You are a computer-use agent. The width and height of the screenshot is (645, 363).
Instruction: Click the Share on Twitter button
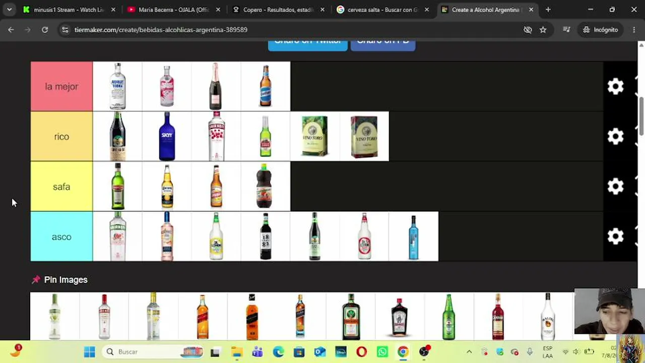(307, 44)
